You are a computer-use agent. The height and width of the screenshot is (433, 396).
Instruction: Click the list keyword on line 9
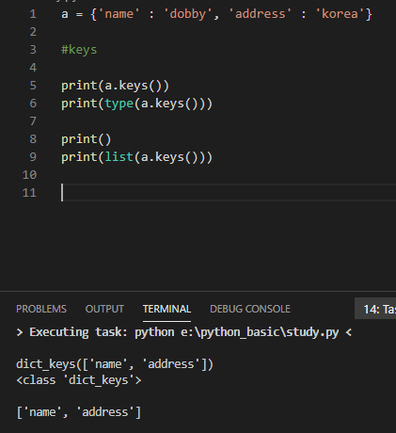(119, 156)
